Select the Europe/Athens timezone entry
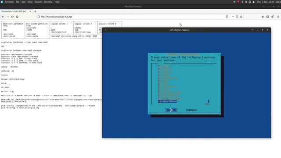The height and width of the screenshot is (158, 281). (x=168, y=101)
